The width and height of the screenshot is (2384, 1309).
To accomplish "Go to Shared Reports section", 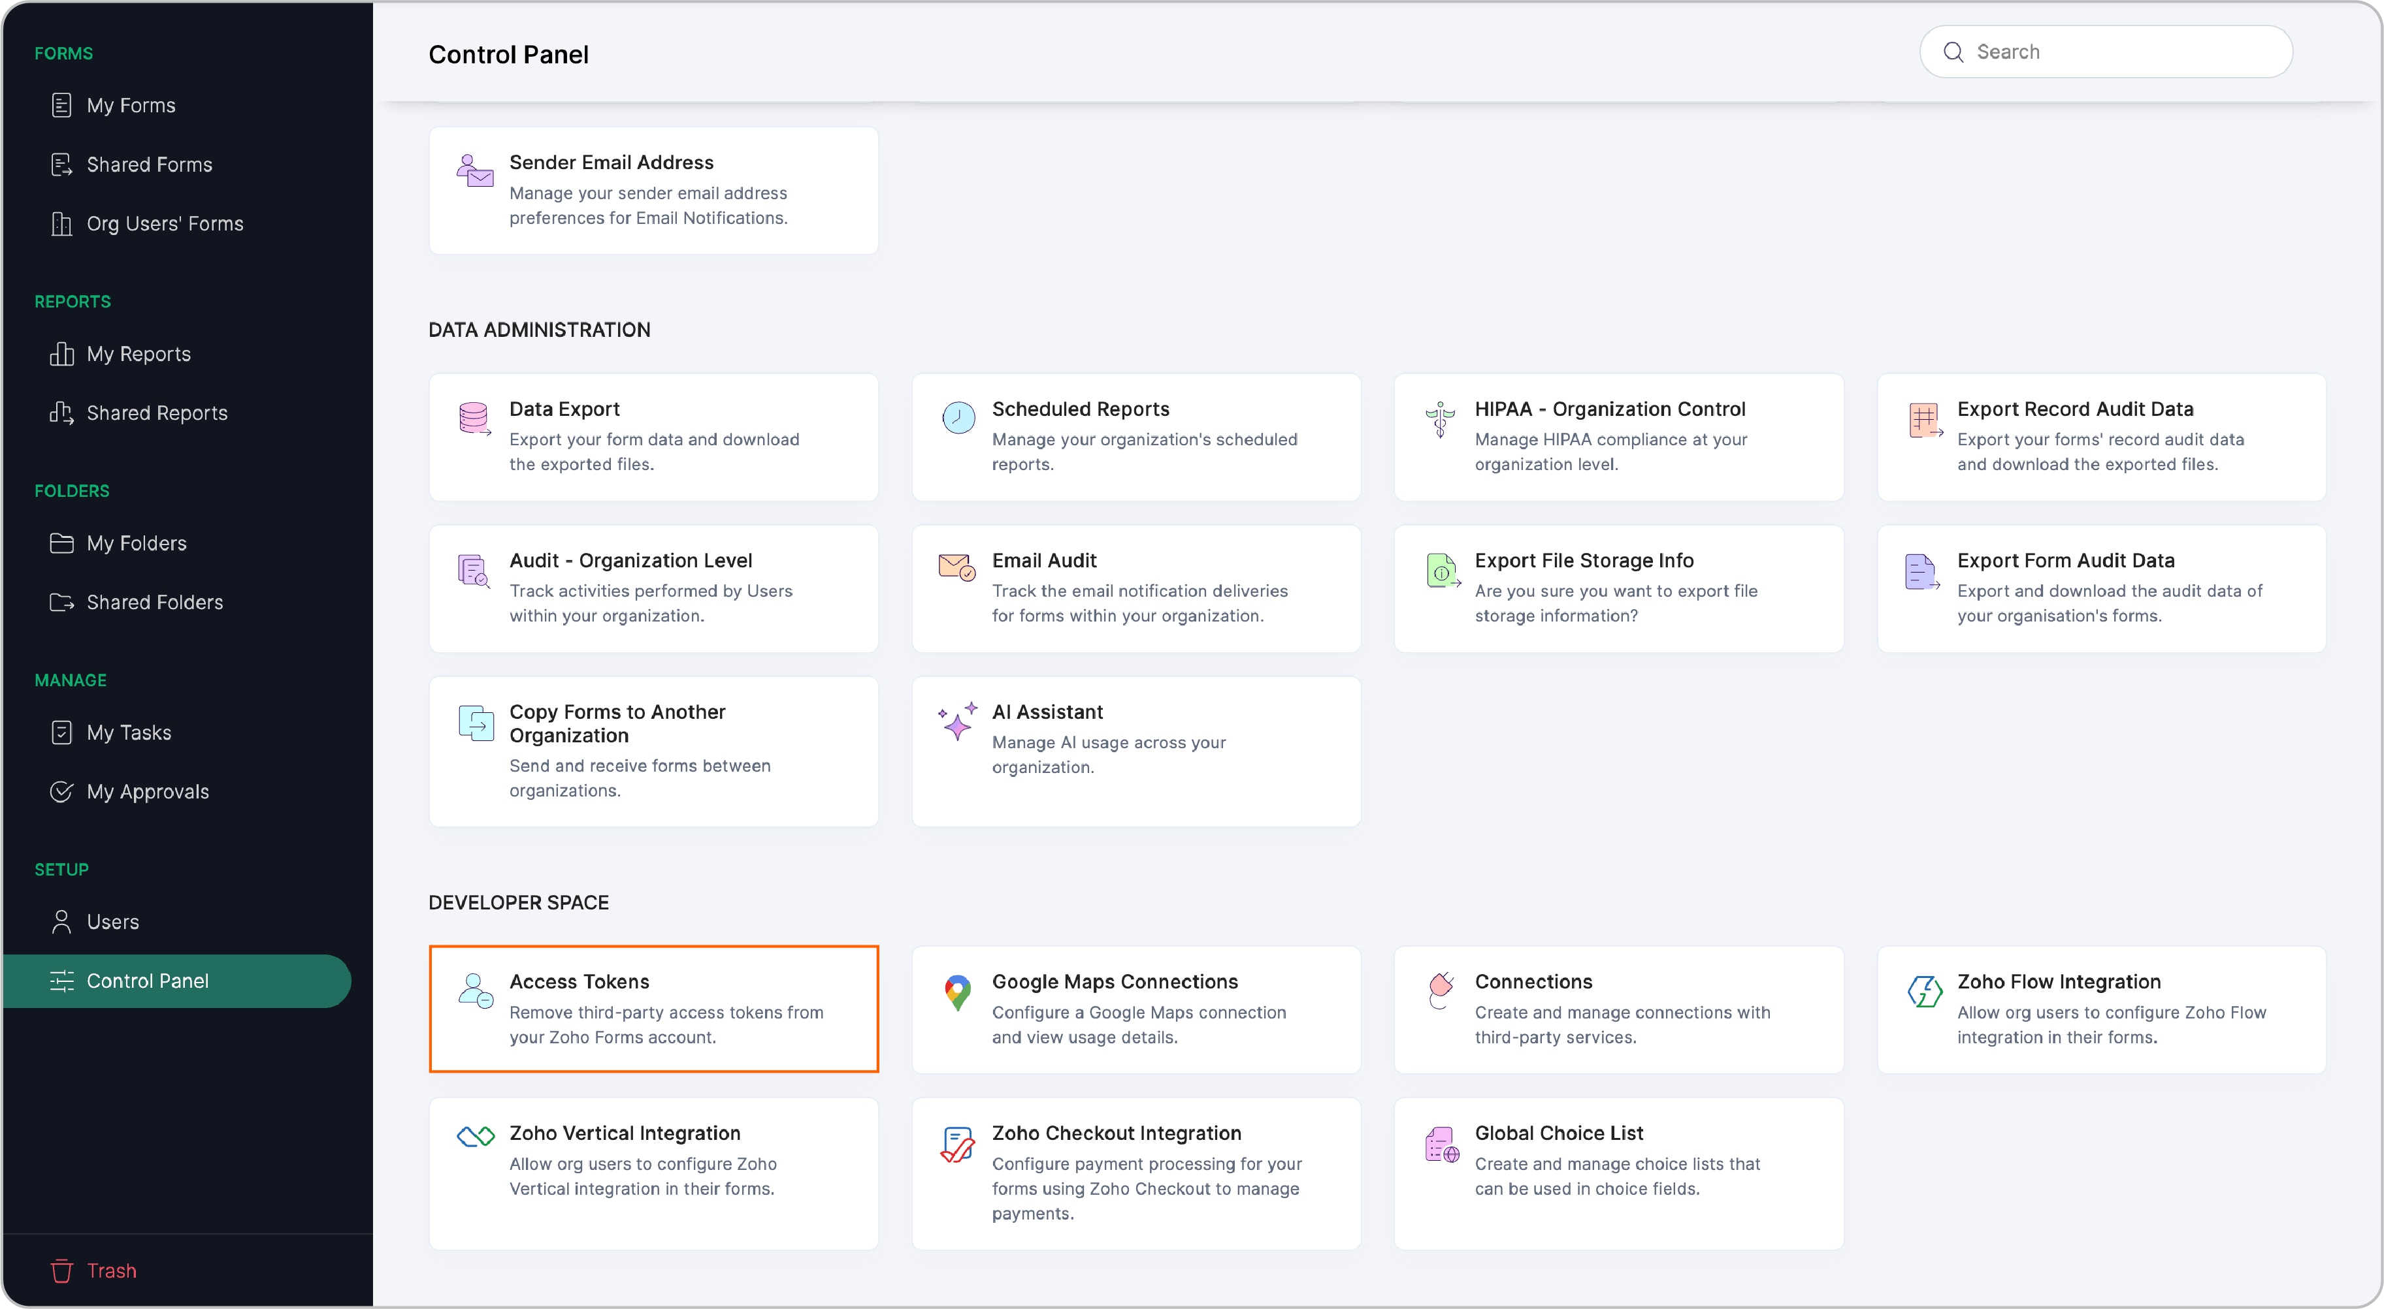I will [x=156, y=413].
